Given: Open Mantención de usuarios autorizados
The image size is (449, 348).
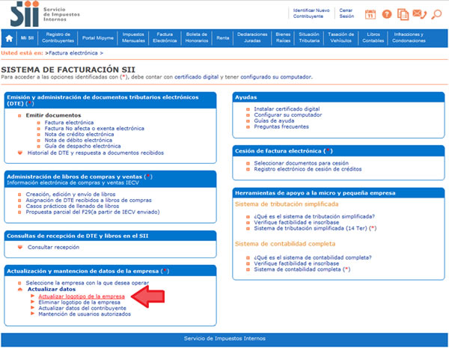Looking at the screenshot, I should tap(85, 314).
